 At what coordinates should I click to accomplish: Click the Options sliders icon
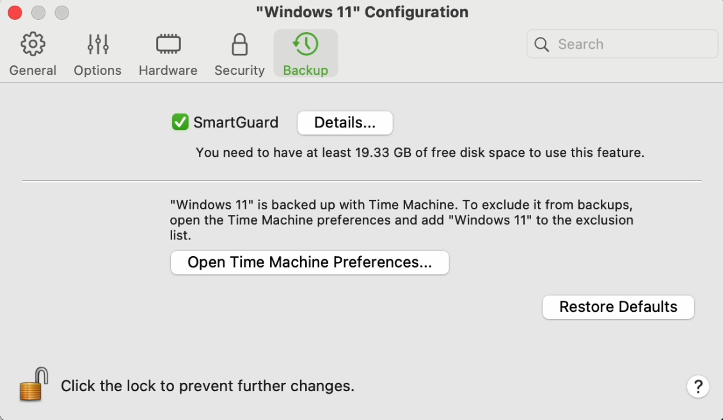tap(98, 44)
